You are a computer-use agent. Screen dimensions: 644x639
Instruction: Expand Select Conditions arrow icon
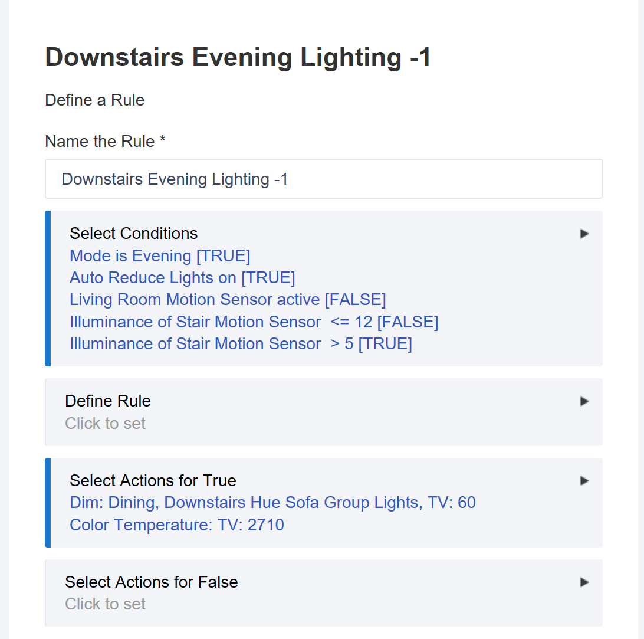[584, 234]
